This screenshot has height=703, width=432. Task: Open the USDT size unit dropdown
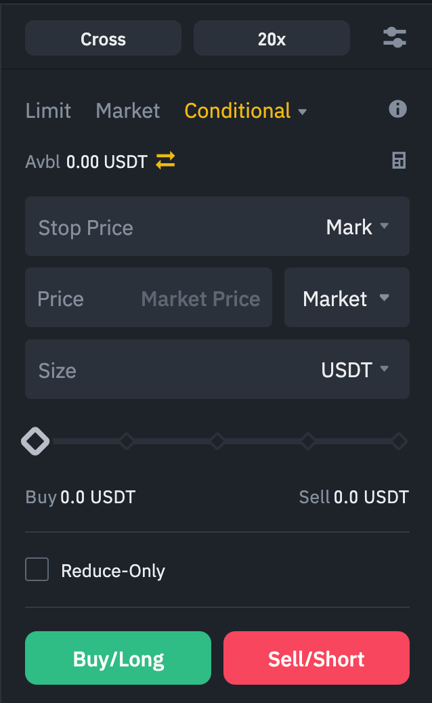pyautogui.click(x=355, y=370)
